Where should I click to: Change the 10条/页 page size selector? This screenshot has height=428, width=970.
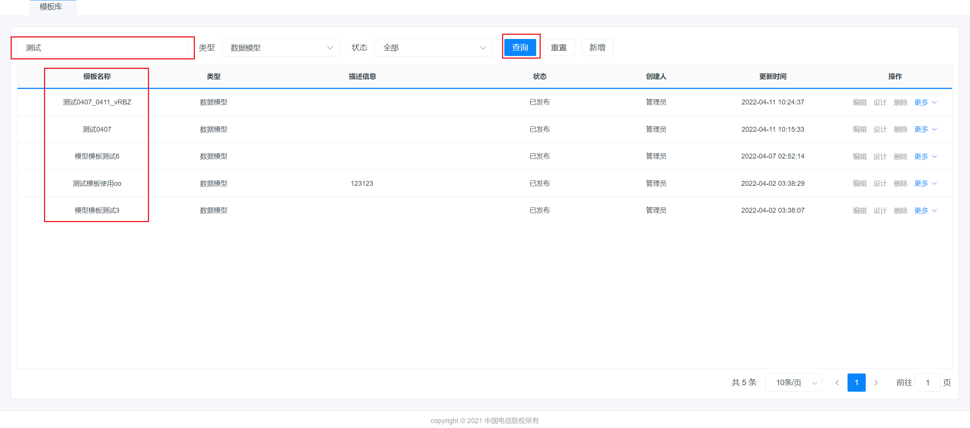click(x=793, y=383)
